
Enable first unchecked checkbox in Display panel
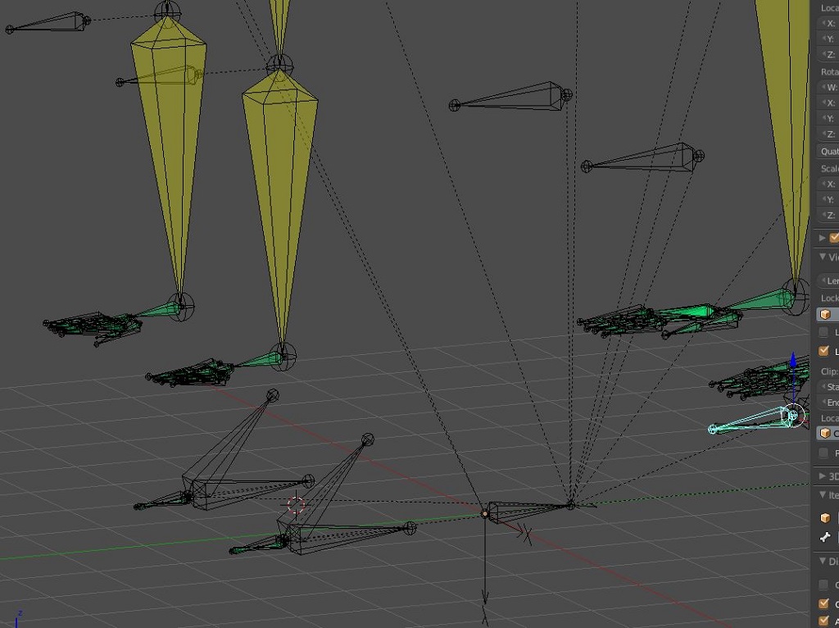pyautogui.click(x=824, y=585)
